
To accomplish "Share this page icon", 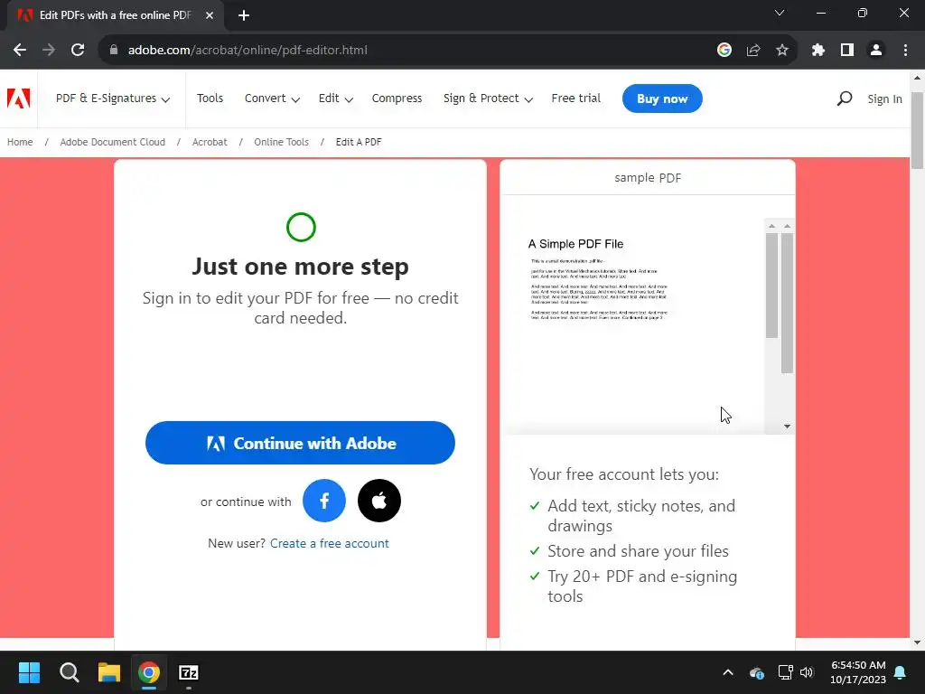I will [x=753, y=51].
